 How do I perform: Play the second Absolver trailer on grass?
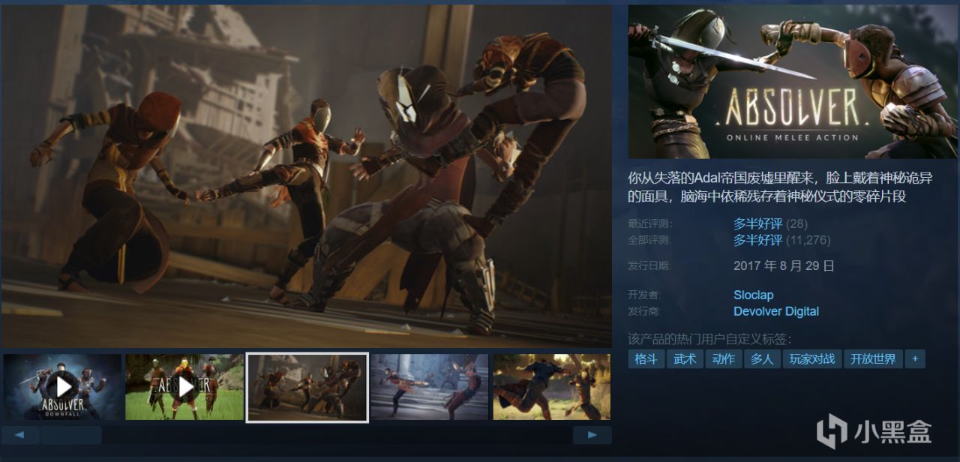coord(184,387)
